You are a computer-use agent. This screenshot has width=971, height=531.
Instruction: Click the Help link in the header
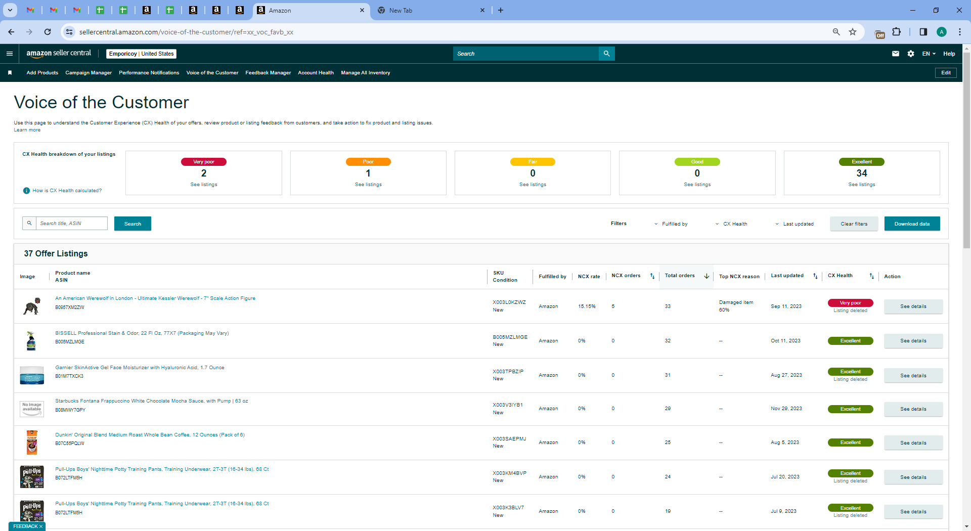949,54
